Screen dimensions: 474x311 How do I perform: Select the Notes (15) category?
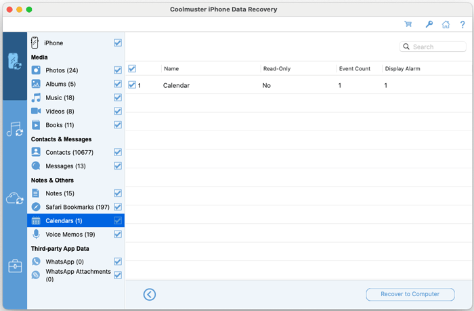click(x=60, y=193)
